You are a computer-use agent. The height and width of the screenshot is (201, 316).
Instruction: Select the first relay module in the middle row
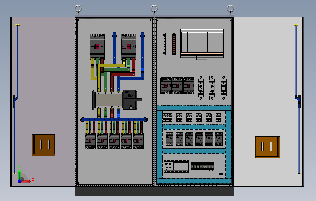click(x=169, y=139)
